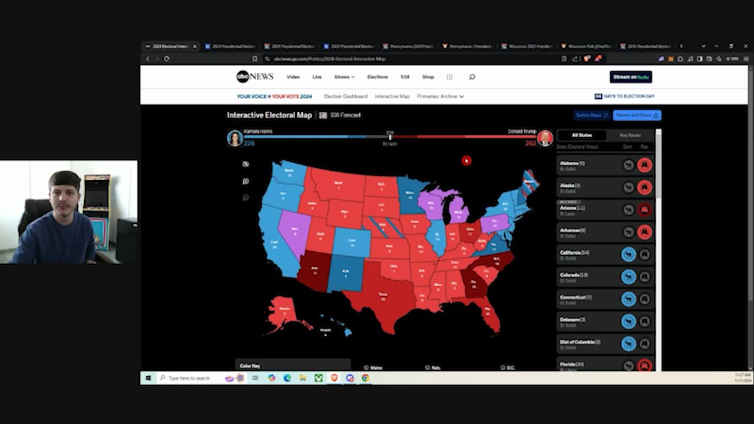Image resolution: width=754 pixels, height=424 pixels.
Task: Click the Maine district option
Action: click(x=373, y=367)
